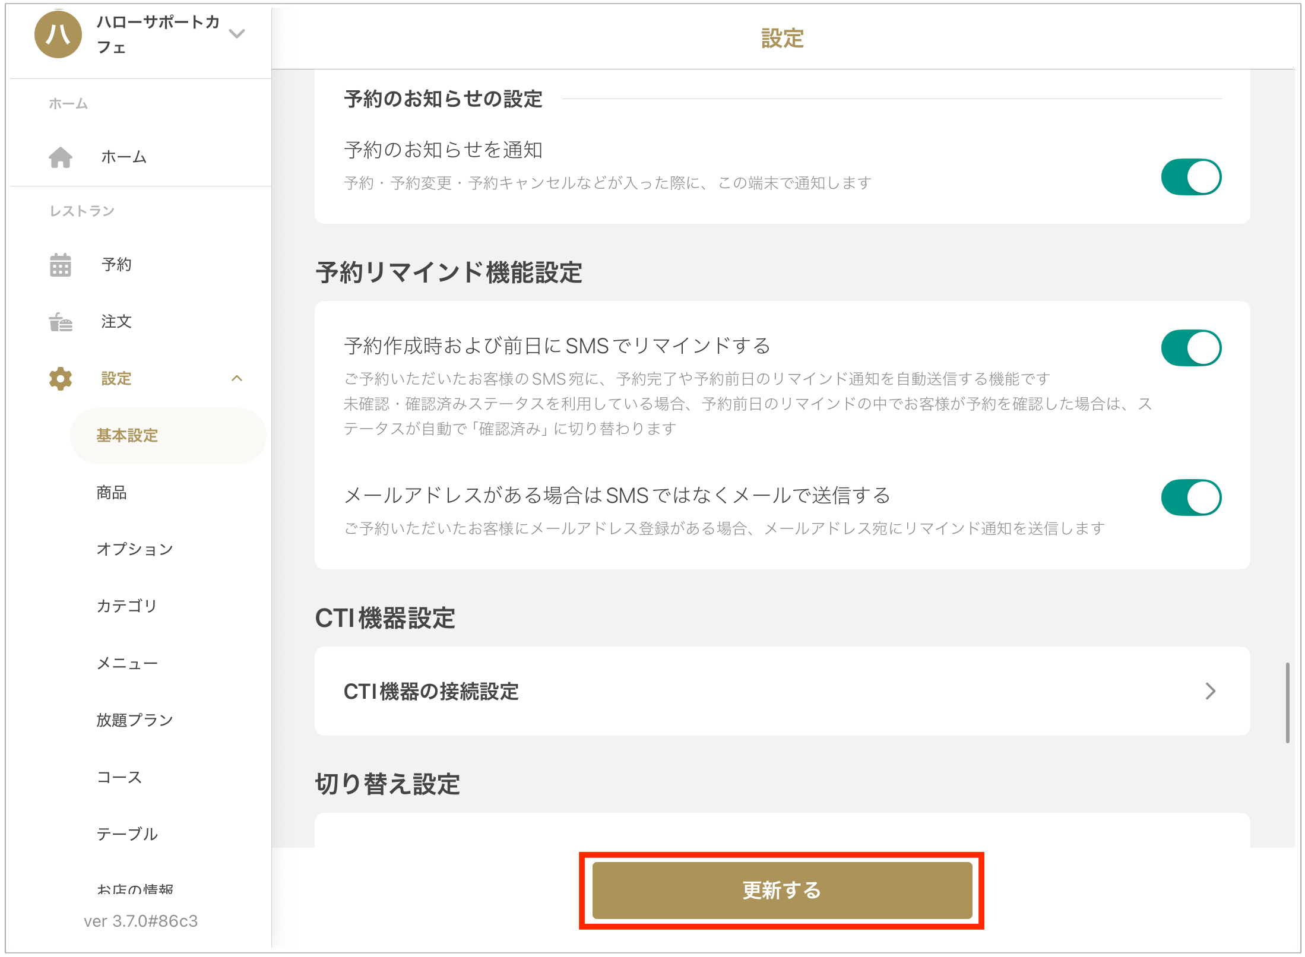This screenshot has width=1305, height=957.
Task: Disable SMS reminder toggle
Action: (x=1190, y=348)
